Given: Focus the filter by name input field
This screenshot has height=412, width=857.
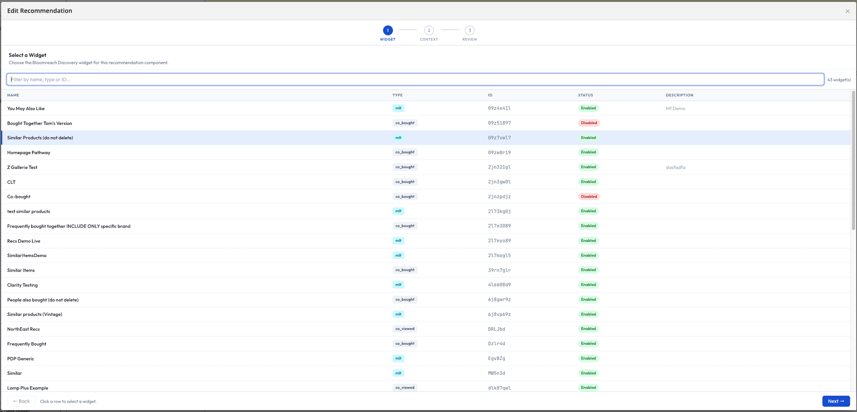Looking at the screenshot, I should click(415, 79).
